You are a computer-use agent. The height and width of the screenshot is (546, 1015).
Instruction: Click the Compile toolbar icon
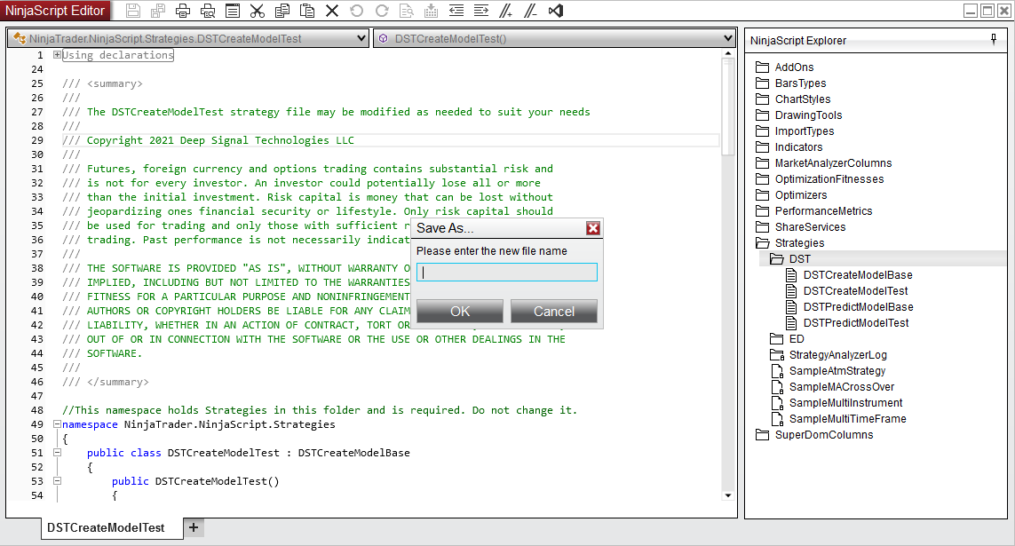click(431, 11)
